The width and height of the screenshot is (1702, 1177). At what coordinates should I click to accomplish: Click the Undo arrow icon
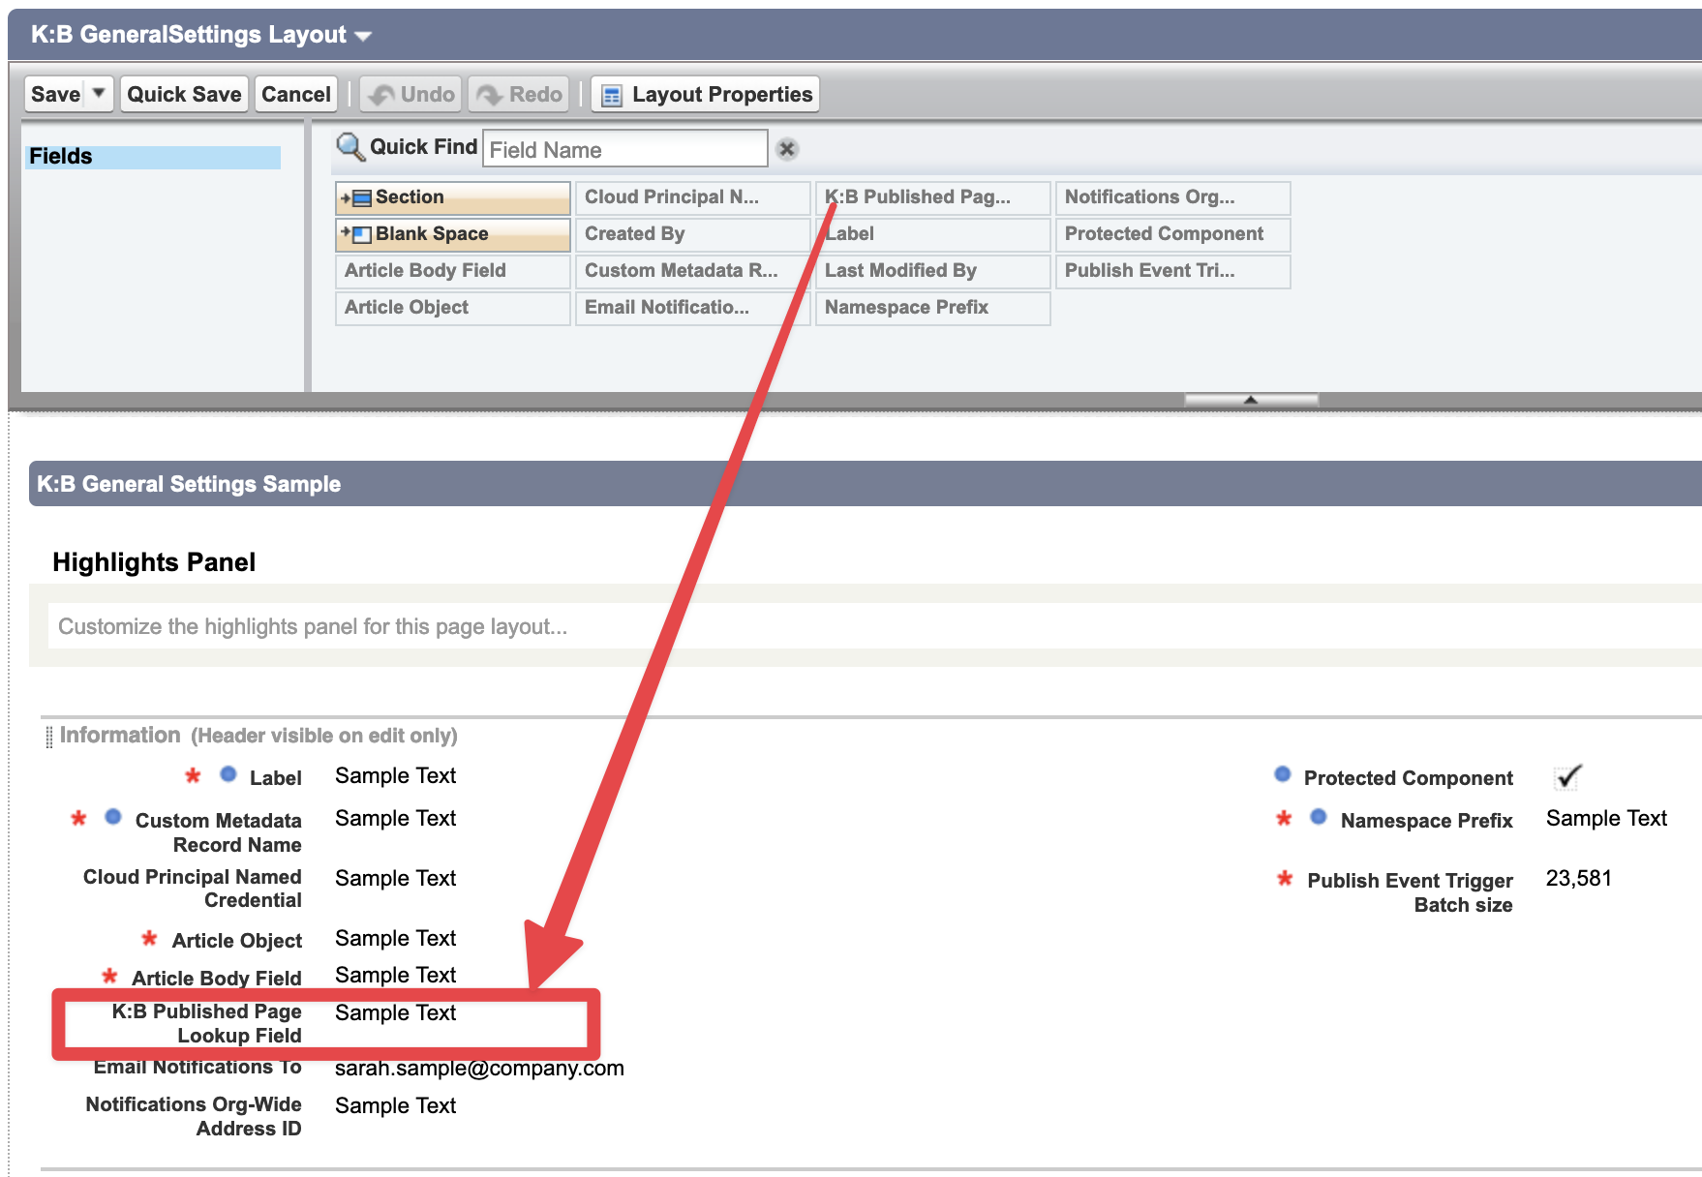tap(383, 95)
